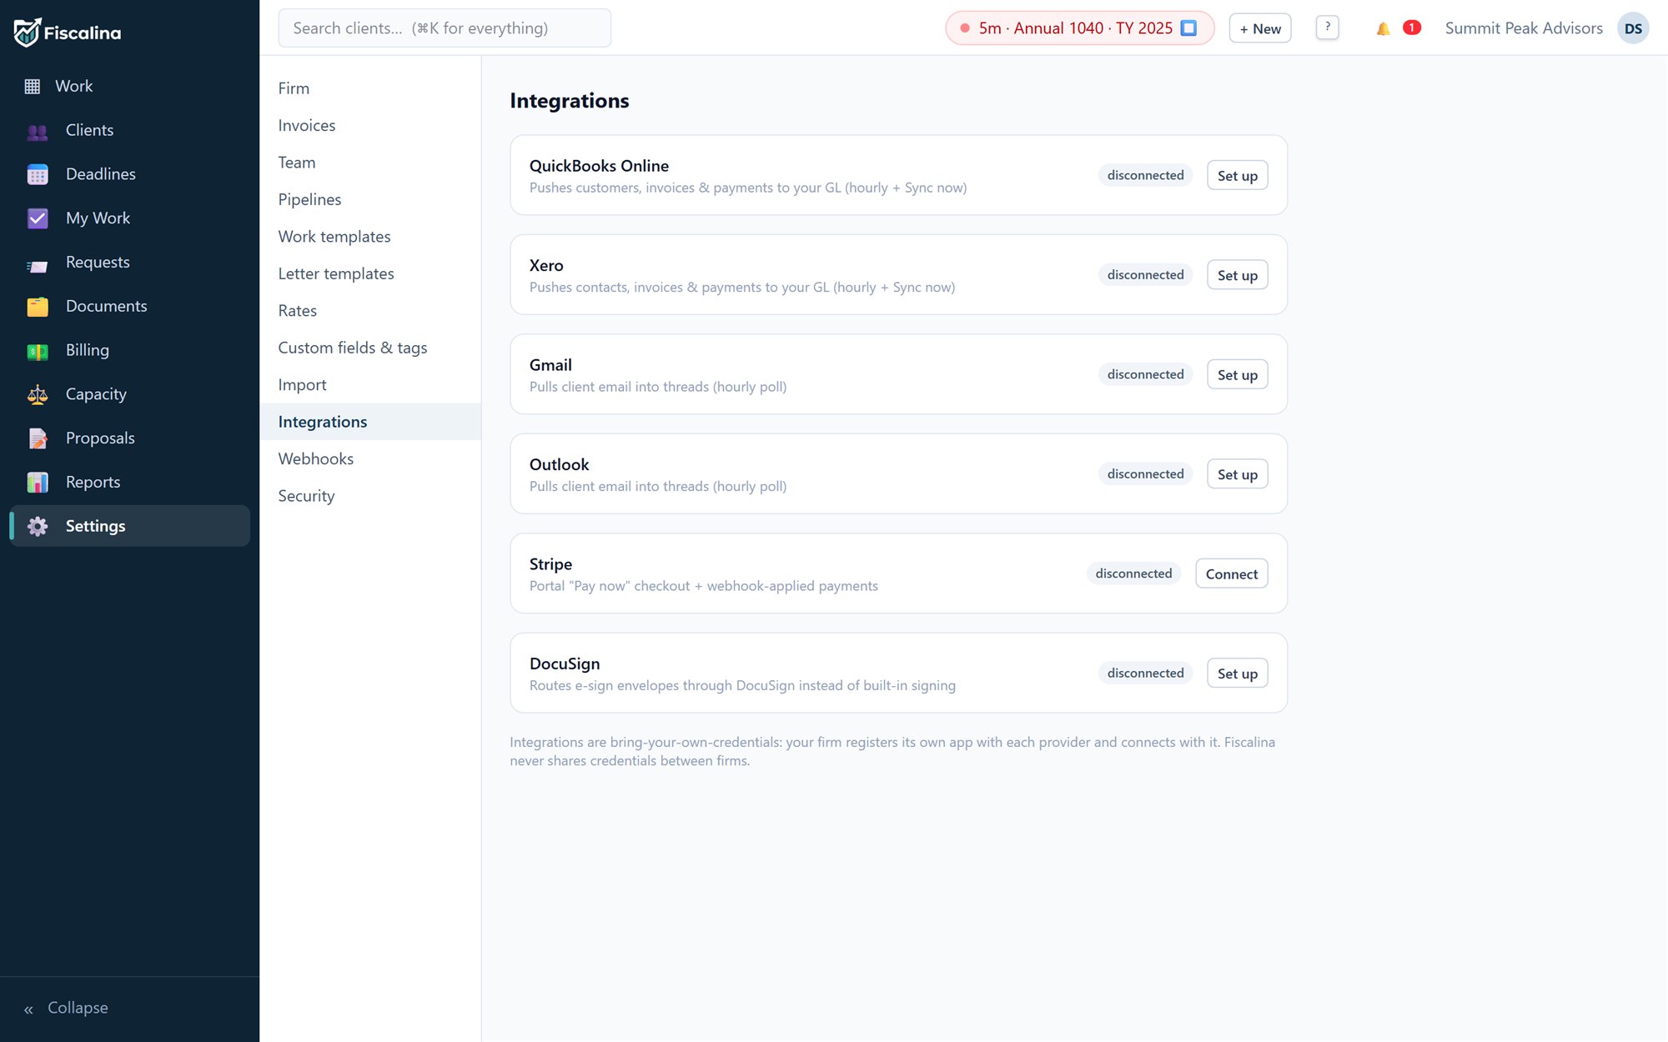Click the red timer recording dot
The image size is (1668, 1042).
965,28
